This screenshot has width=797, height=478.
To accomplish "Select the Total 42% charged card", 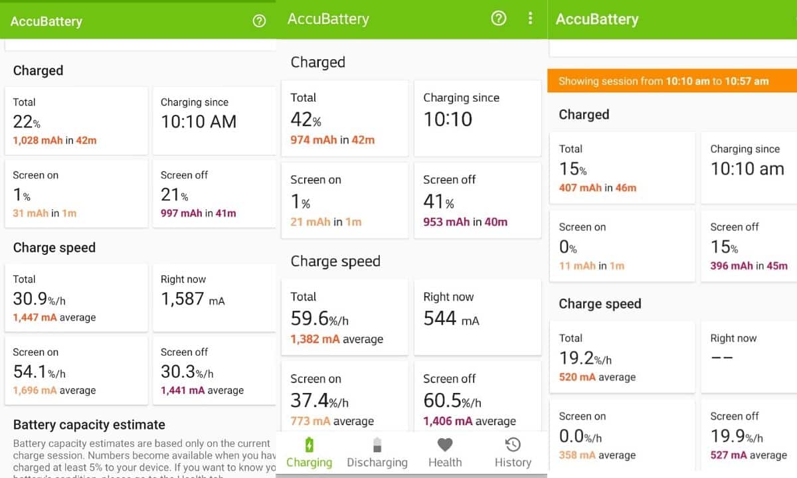I will click(x=344, y=119).
